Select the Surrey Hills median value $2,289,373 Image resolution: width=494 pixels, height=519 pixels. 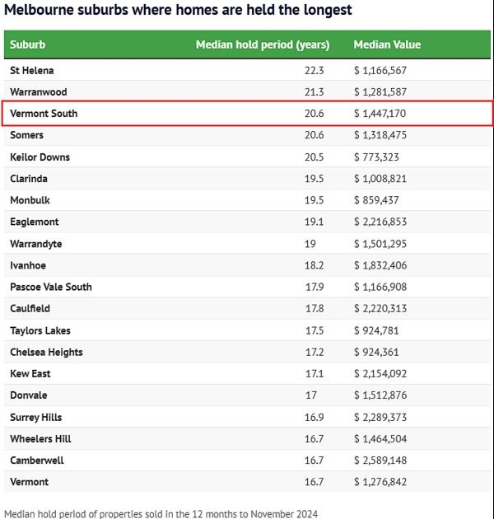pos(380,417)
